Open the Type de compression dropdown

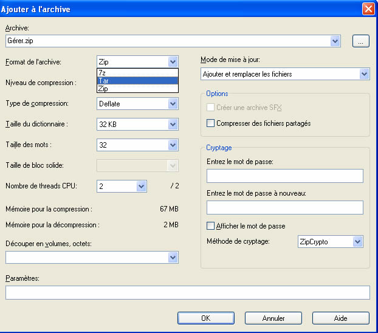[173, 104]
